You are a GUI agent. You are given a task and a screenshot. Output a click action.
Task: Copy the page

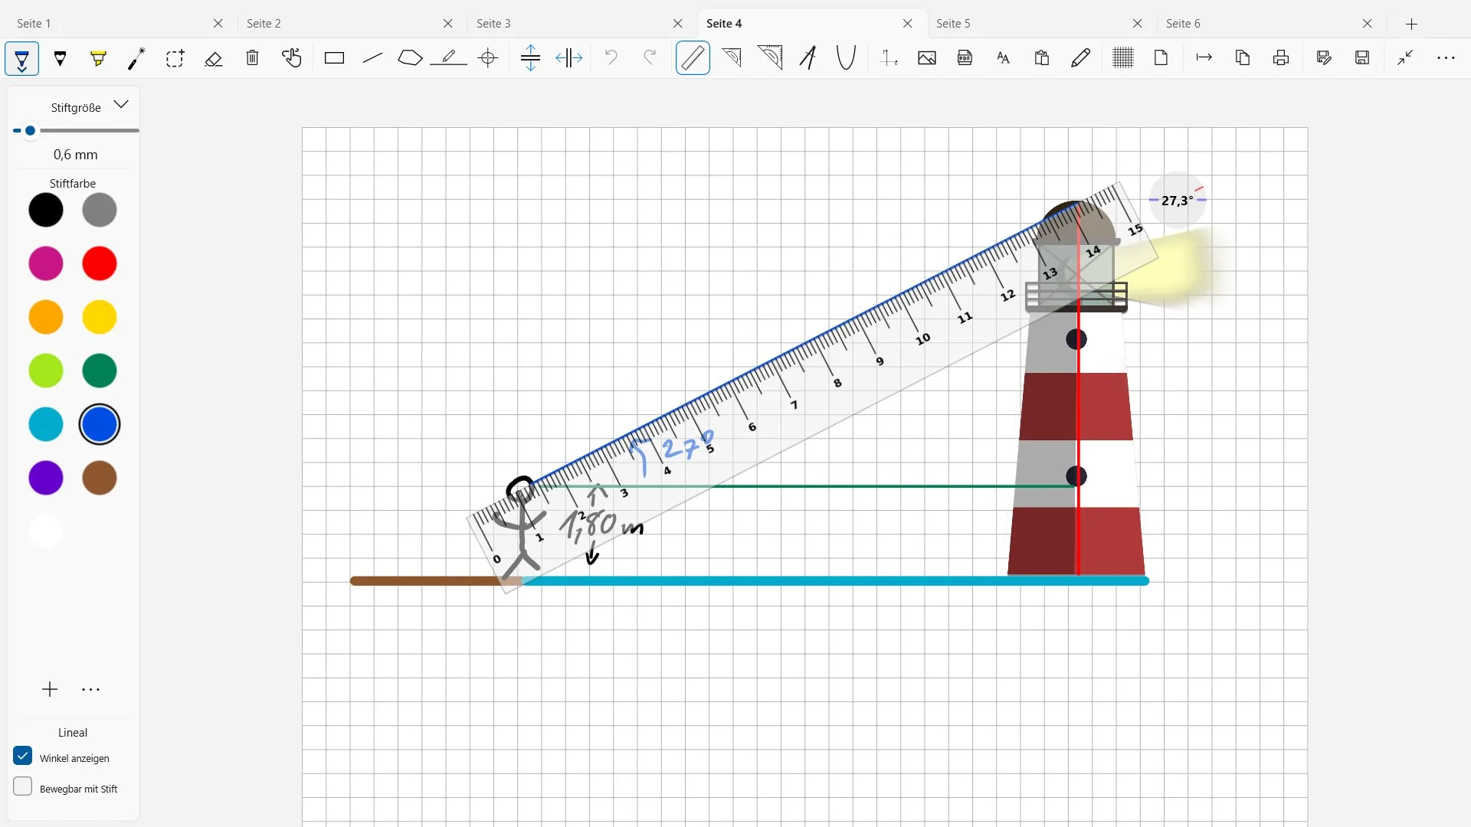click(1243, 58)
